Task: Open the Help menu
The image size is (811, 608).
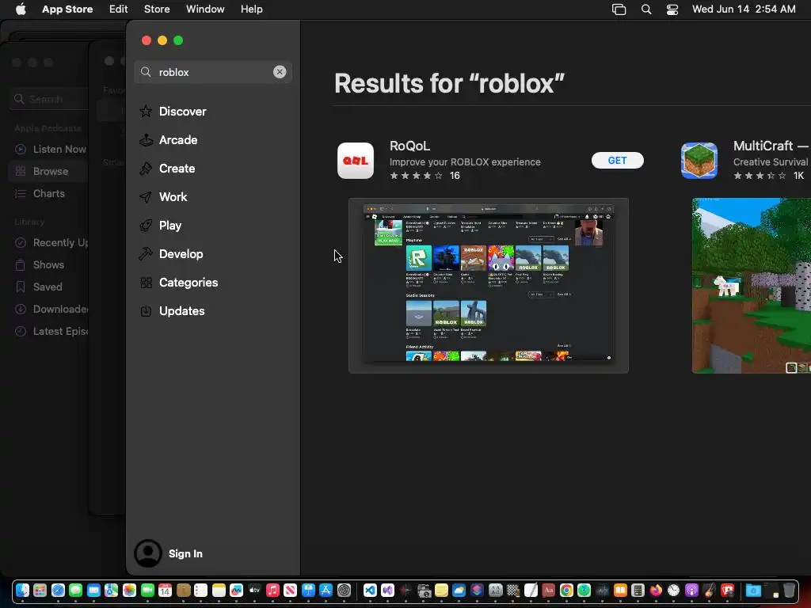Action: [251, 9]
